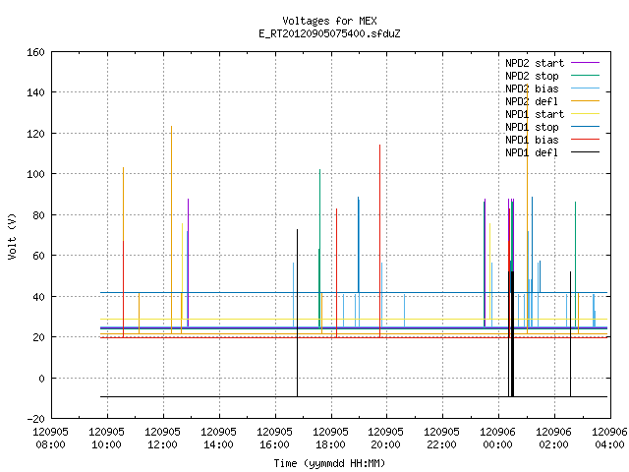The width and height of the screenshot is (629, 472).
Task: Select the 'NPD2 start' legend label
Action: (x=535, y=63)
